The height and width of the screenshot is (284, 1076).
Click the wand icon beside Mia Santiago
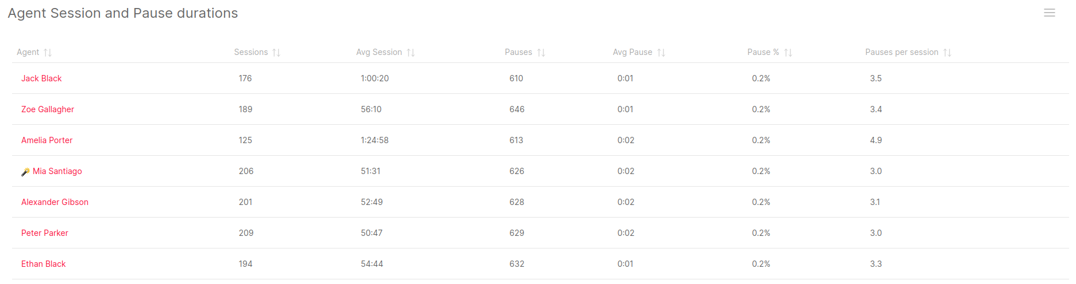[25, 172]
